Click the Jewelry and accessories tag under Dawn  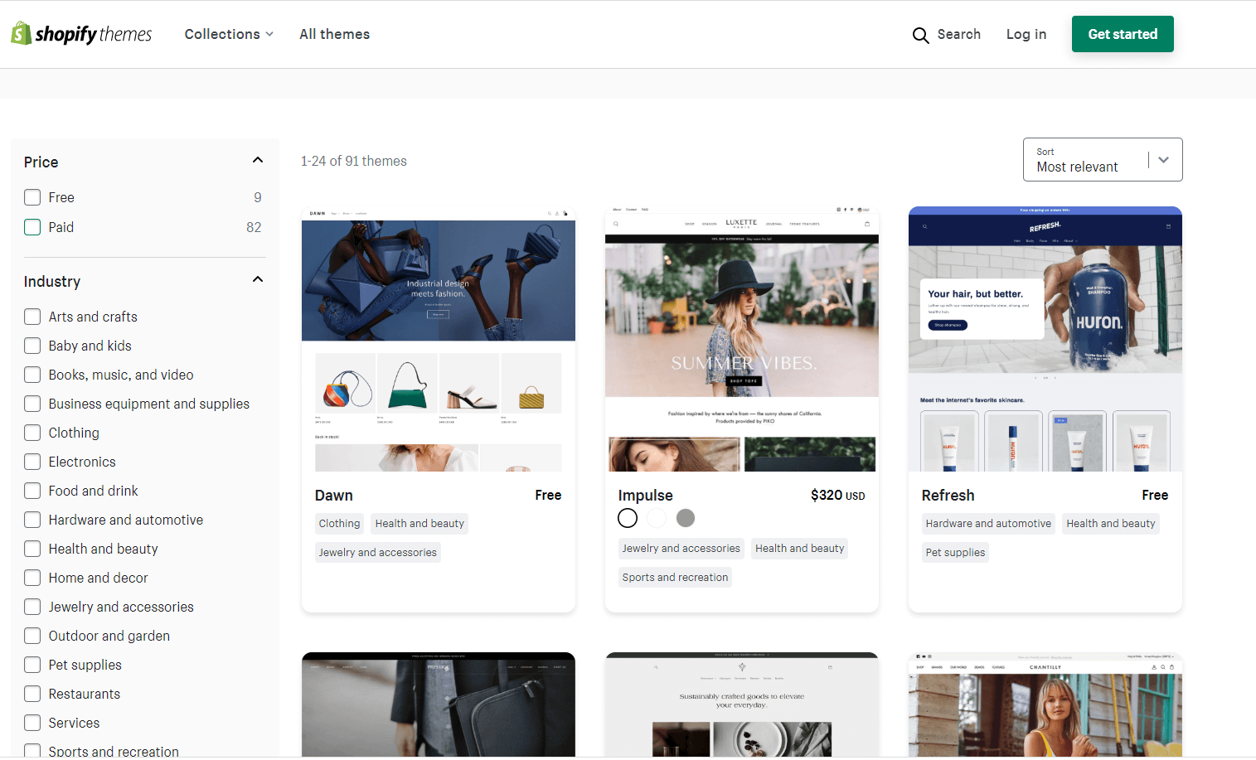pos(377,552)
